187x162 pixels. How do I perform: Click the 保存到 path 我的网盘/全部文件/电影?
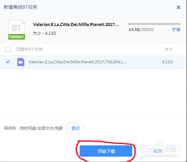tap(42, 128)
